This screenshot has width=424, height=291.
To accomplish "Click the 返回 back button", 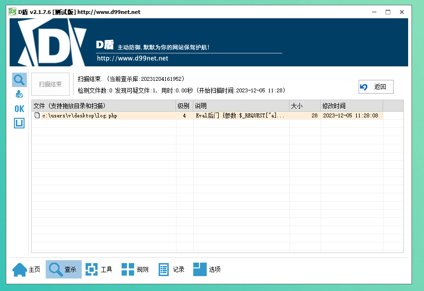I will (376, 87).
